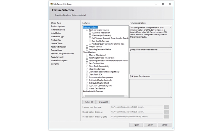Viewport: 223px width, 131px height.
Task: Enable R Server (Standalone) checkbox
Action: [x=87, y=55]
